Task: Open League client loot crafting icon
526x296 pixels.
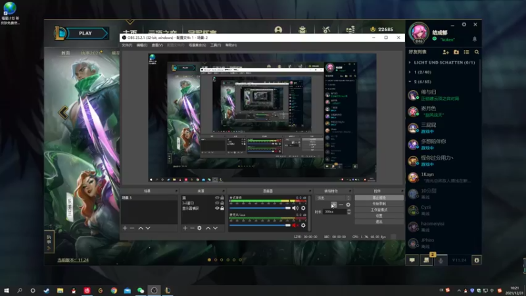Action: [x=326, y=30]
